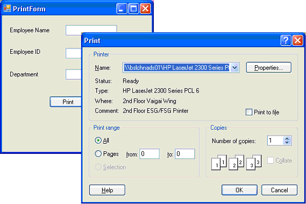The image size is (306, 204).
Task: Focus the pages 'from' input field
Action: 150,154
